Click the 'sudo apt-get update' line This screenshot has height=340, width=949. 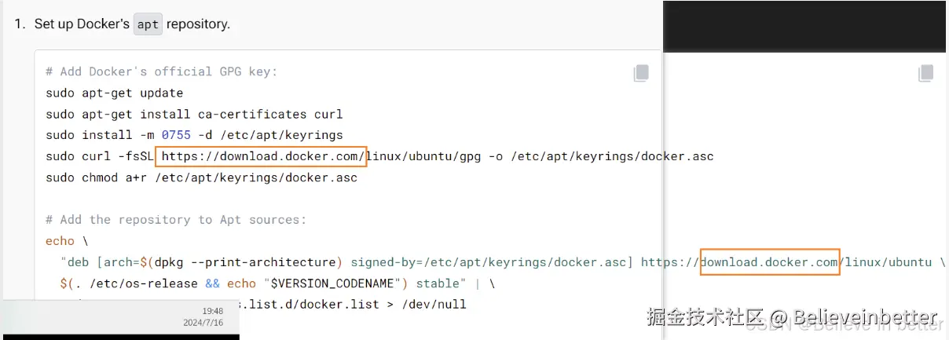point(114,93)
